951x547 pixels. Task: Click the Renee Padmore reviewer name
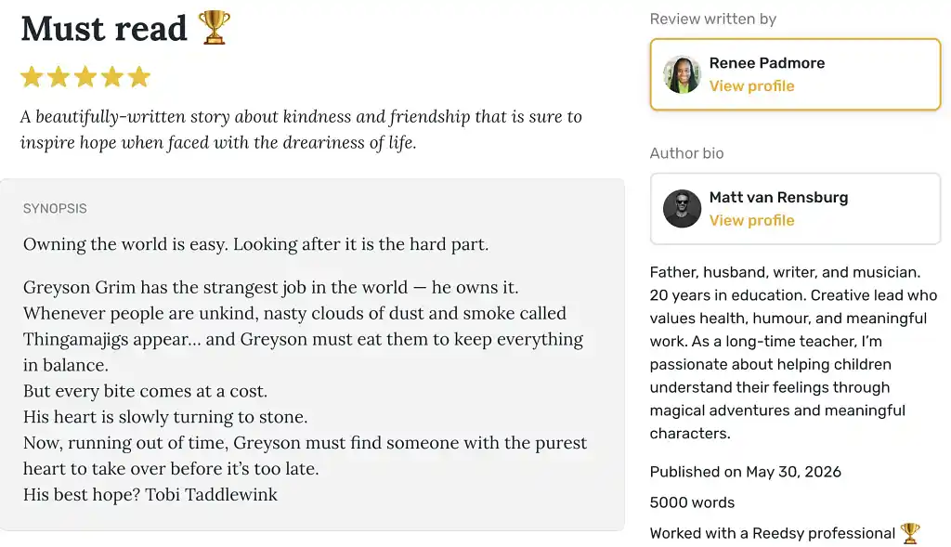(x=766, y=63)
